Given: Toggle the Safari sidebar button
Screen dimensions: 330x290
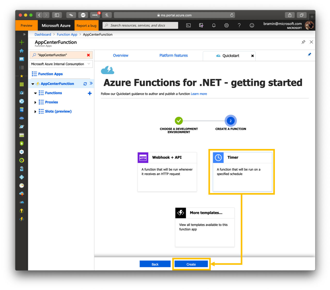Looking at the screenshot, I should click(x=57, y=15).
